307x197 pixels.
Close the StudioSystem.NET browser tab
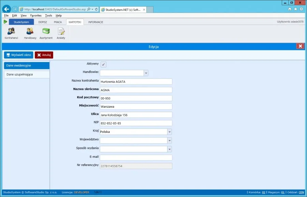144,10
